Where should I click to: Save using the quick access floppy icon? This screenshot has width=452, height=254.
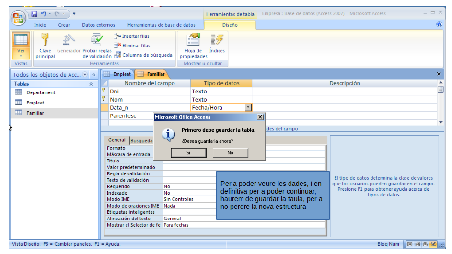[x=35, y=13]
